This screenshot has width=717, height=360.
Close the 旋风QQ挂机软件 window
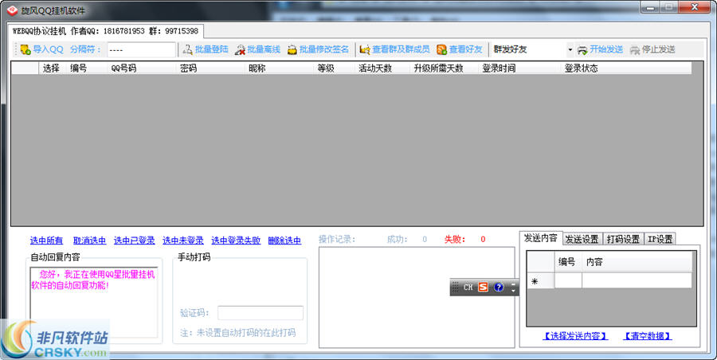[694, 7]
